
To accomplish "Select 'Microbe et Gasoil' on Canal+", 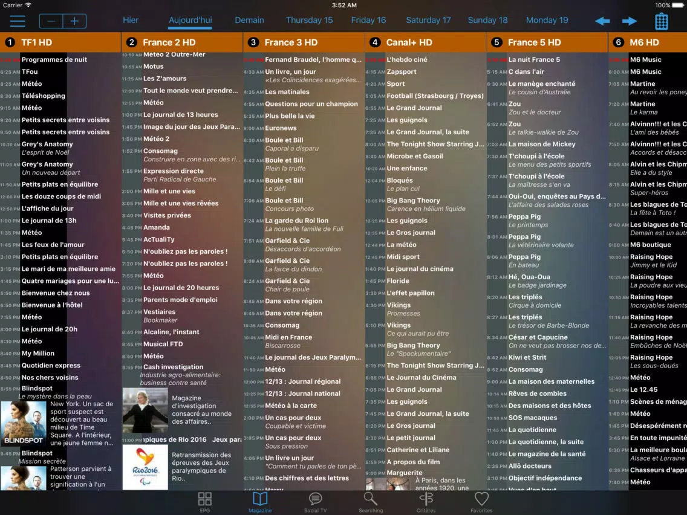I will [x=414, y=157].
